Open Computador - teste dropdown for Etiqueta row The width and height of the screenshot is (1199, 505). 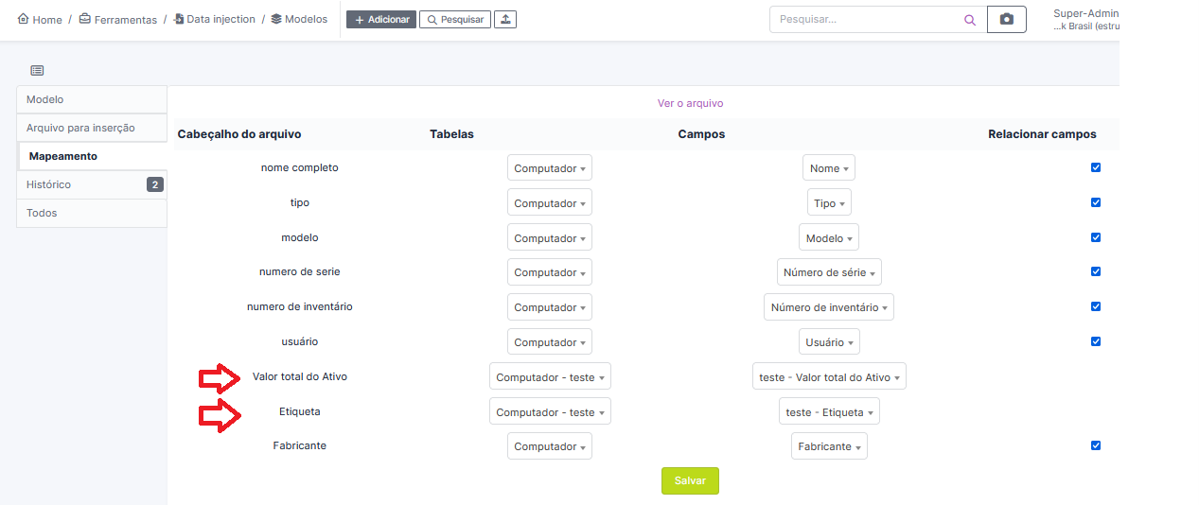(550, 412)
